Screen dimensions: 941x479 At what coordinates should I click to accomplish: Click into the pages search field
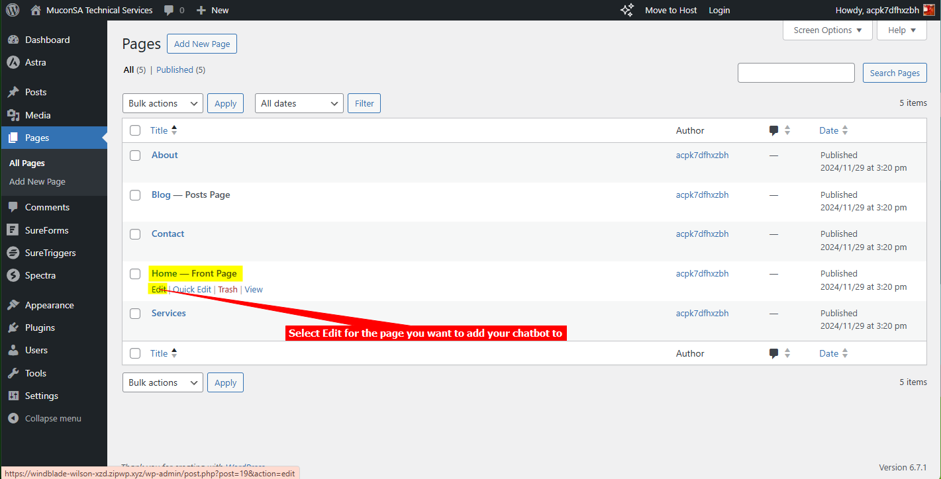pos(796,73)
